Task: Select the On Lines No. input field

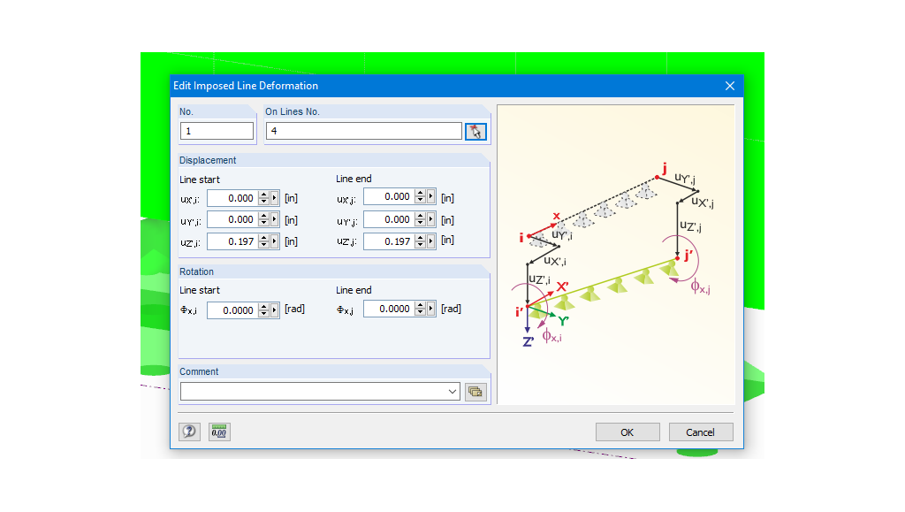Action: coord(363,131)
